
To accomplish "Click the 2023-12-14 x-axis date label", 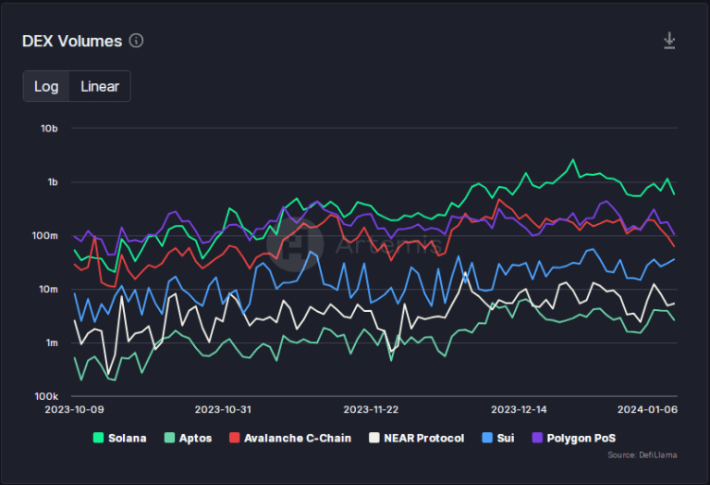I will (518, 408).
